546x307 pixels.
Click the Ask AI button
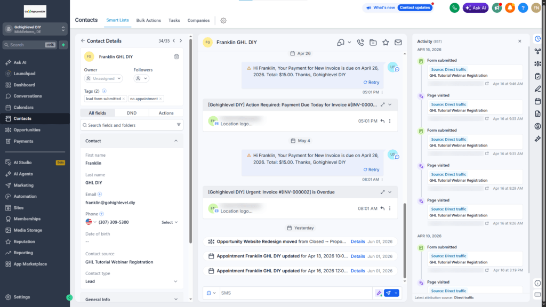(x=475, y=7)
